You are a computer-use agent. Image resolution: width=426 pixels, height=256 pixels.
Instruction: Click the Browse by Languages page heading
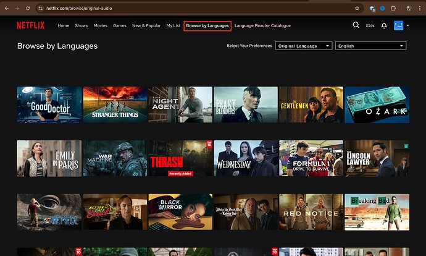pos(57,46)
